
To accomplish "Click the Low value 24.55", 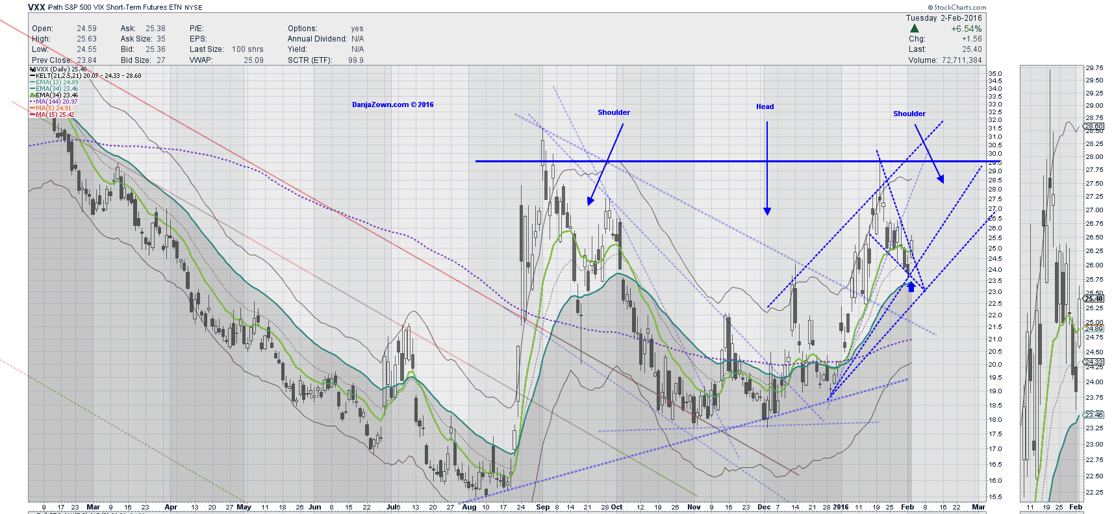I will [86, 49].
